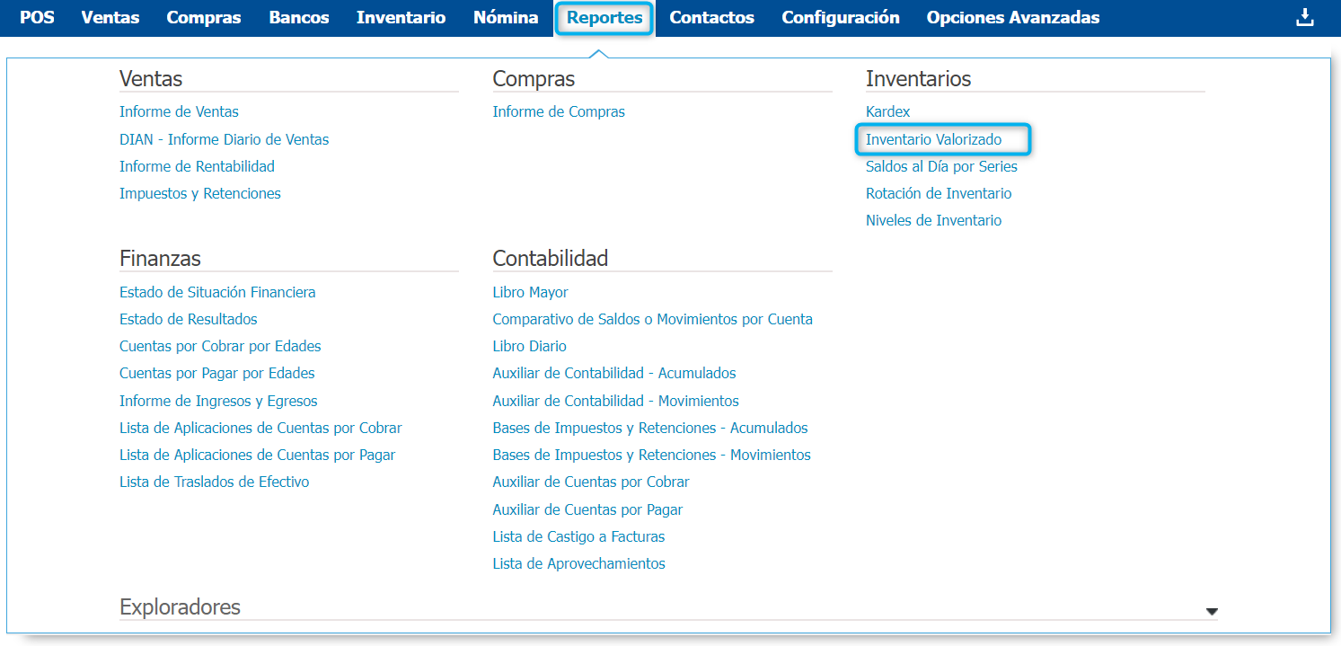Screen dimensions: 1341x646
Task: Open Rotación de Inventario report
Action: [x=938, y=193]
